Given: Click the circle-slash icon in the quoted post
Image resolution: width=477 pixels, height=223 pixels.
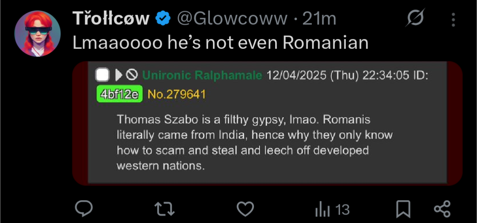Looking at the screenshot, I should pyautogui.click(x=132, y=75).
